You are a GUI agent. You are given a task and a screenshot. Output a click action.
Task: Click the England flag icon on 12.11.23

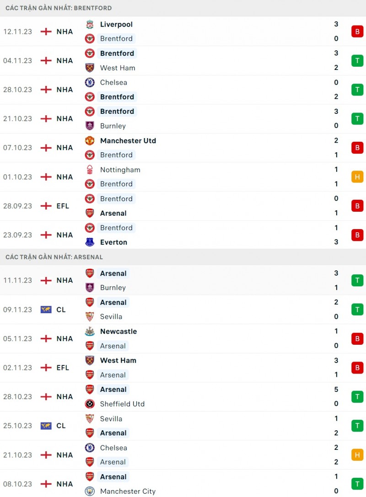46,32
